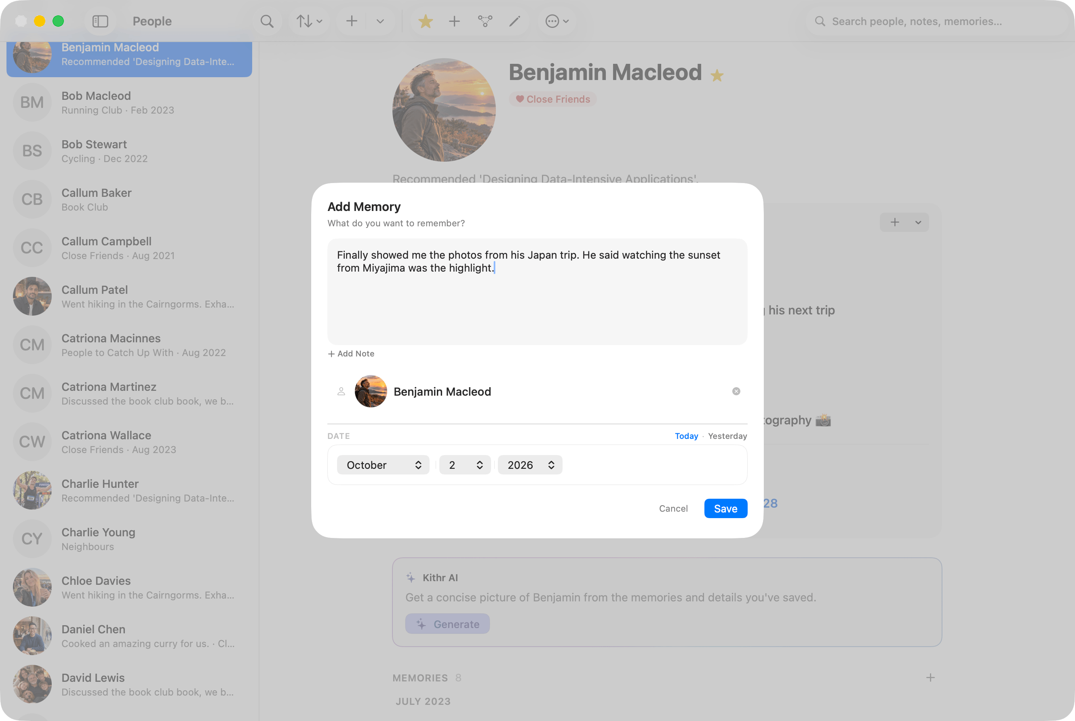Click inside the memory text area
The width and height of the screenshot is (1075, 721).
click(x=537, y=291)
